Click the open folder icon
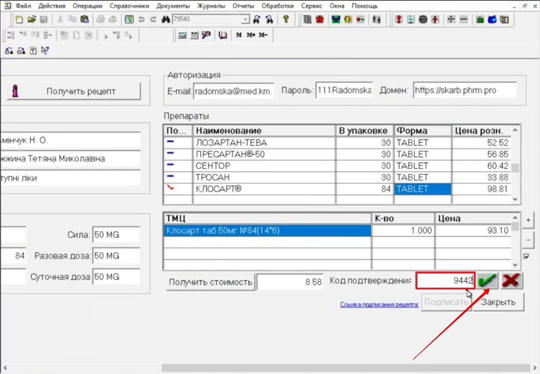Screen dimensions: 540x374 pyautogui.click(x=31, y=19)
